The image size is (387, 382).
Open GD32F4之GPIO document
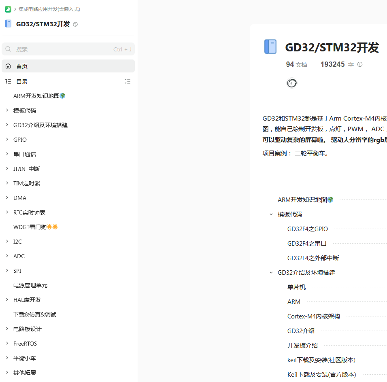(308, 229)
